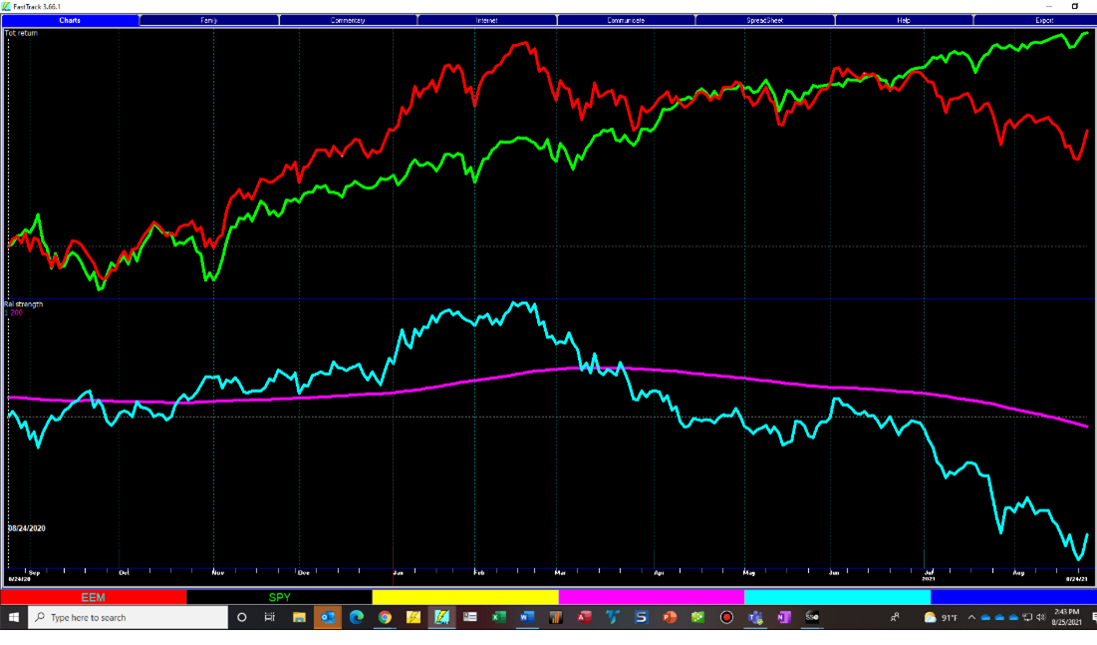Open Microsoft Teams from the taskbar
Viewport: 1097px width, 645px height.
coord(755,618)
